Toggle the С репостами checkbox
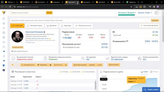This screenshot has height=92, width=164. [70, 72]
